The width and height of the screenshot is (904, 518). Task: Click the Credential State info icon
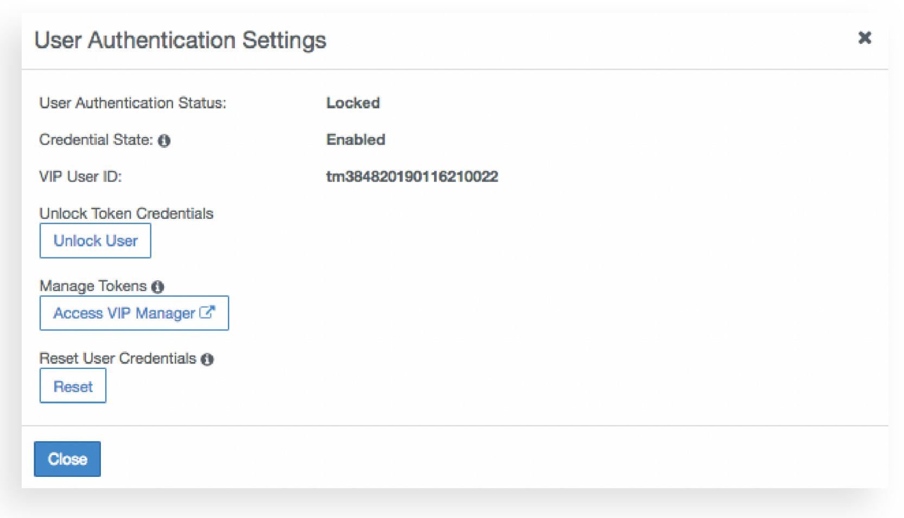click(164, 141)
